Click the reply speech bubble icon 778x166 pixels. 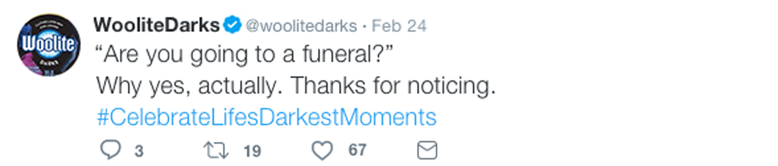pos(111,150)
